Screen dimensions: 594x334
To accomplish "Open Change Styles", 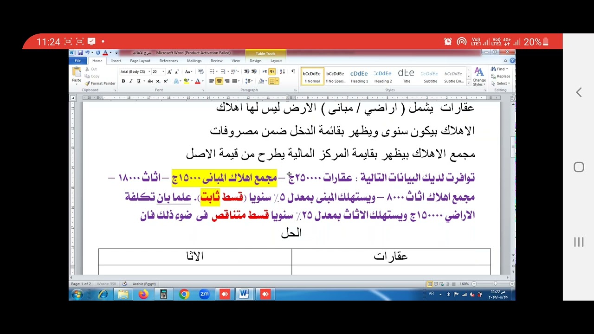I will (479, 77).
